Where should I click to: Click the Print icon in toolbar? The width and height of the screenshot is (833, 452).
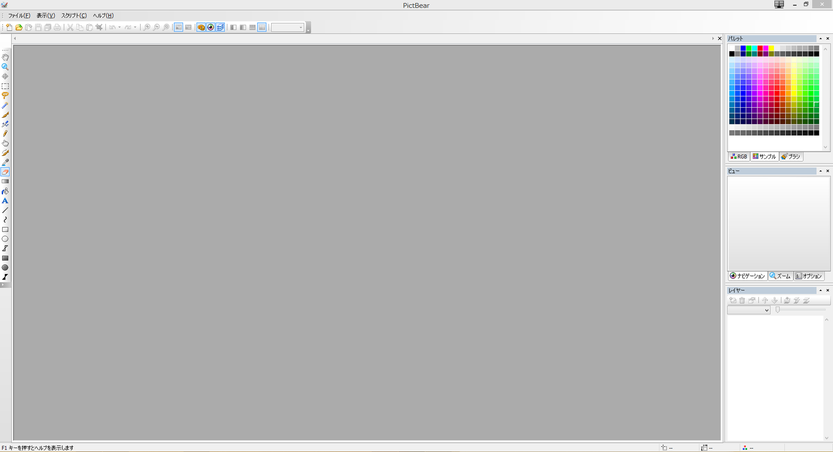[57, 27]
